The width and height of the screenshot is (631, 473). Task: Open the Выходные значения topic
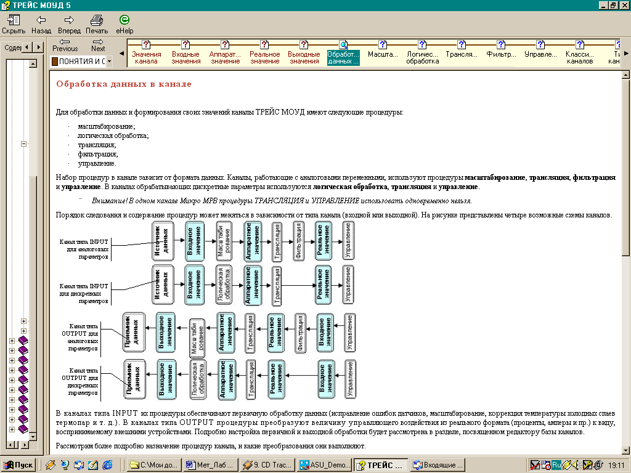pyautogui.click(x=304, y=53)
